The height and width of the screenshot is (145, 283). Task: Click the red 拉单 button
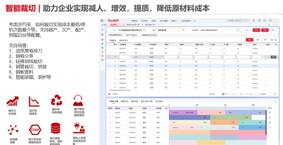(249, 40)
